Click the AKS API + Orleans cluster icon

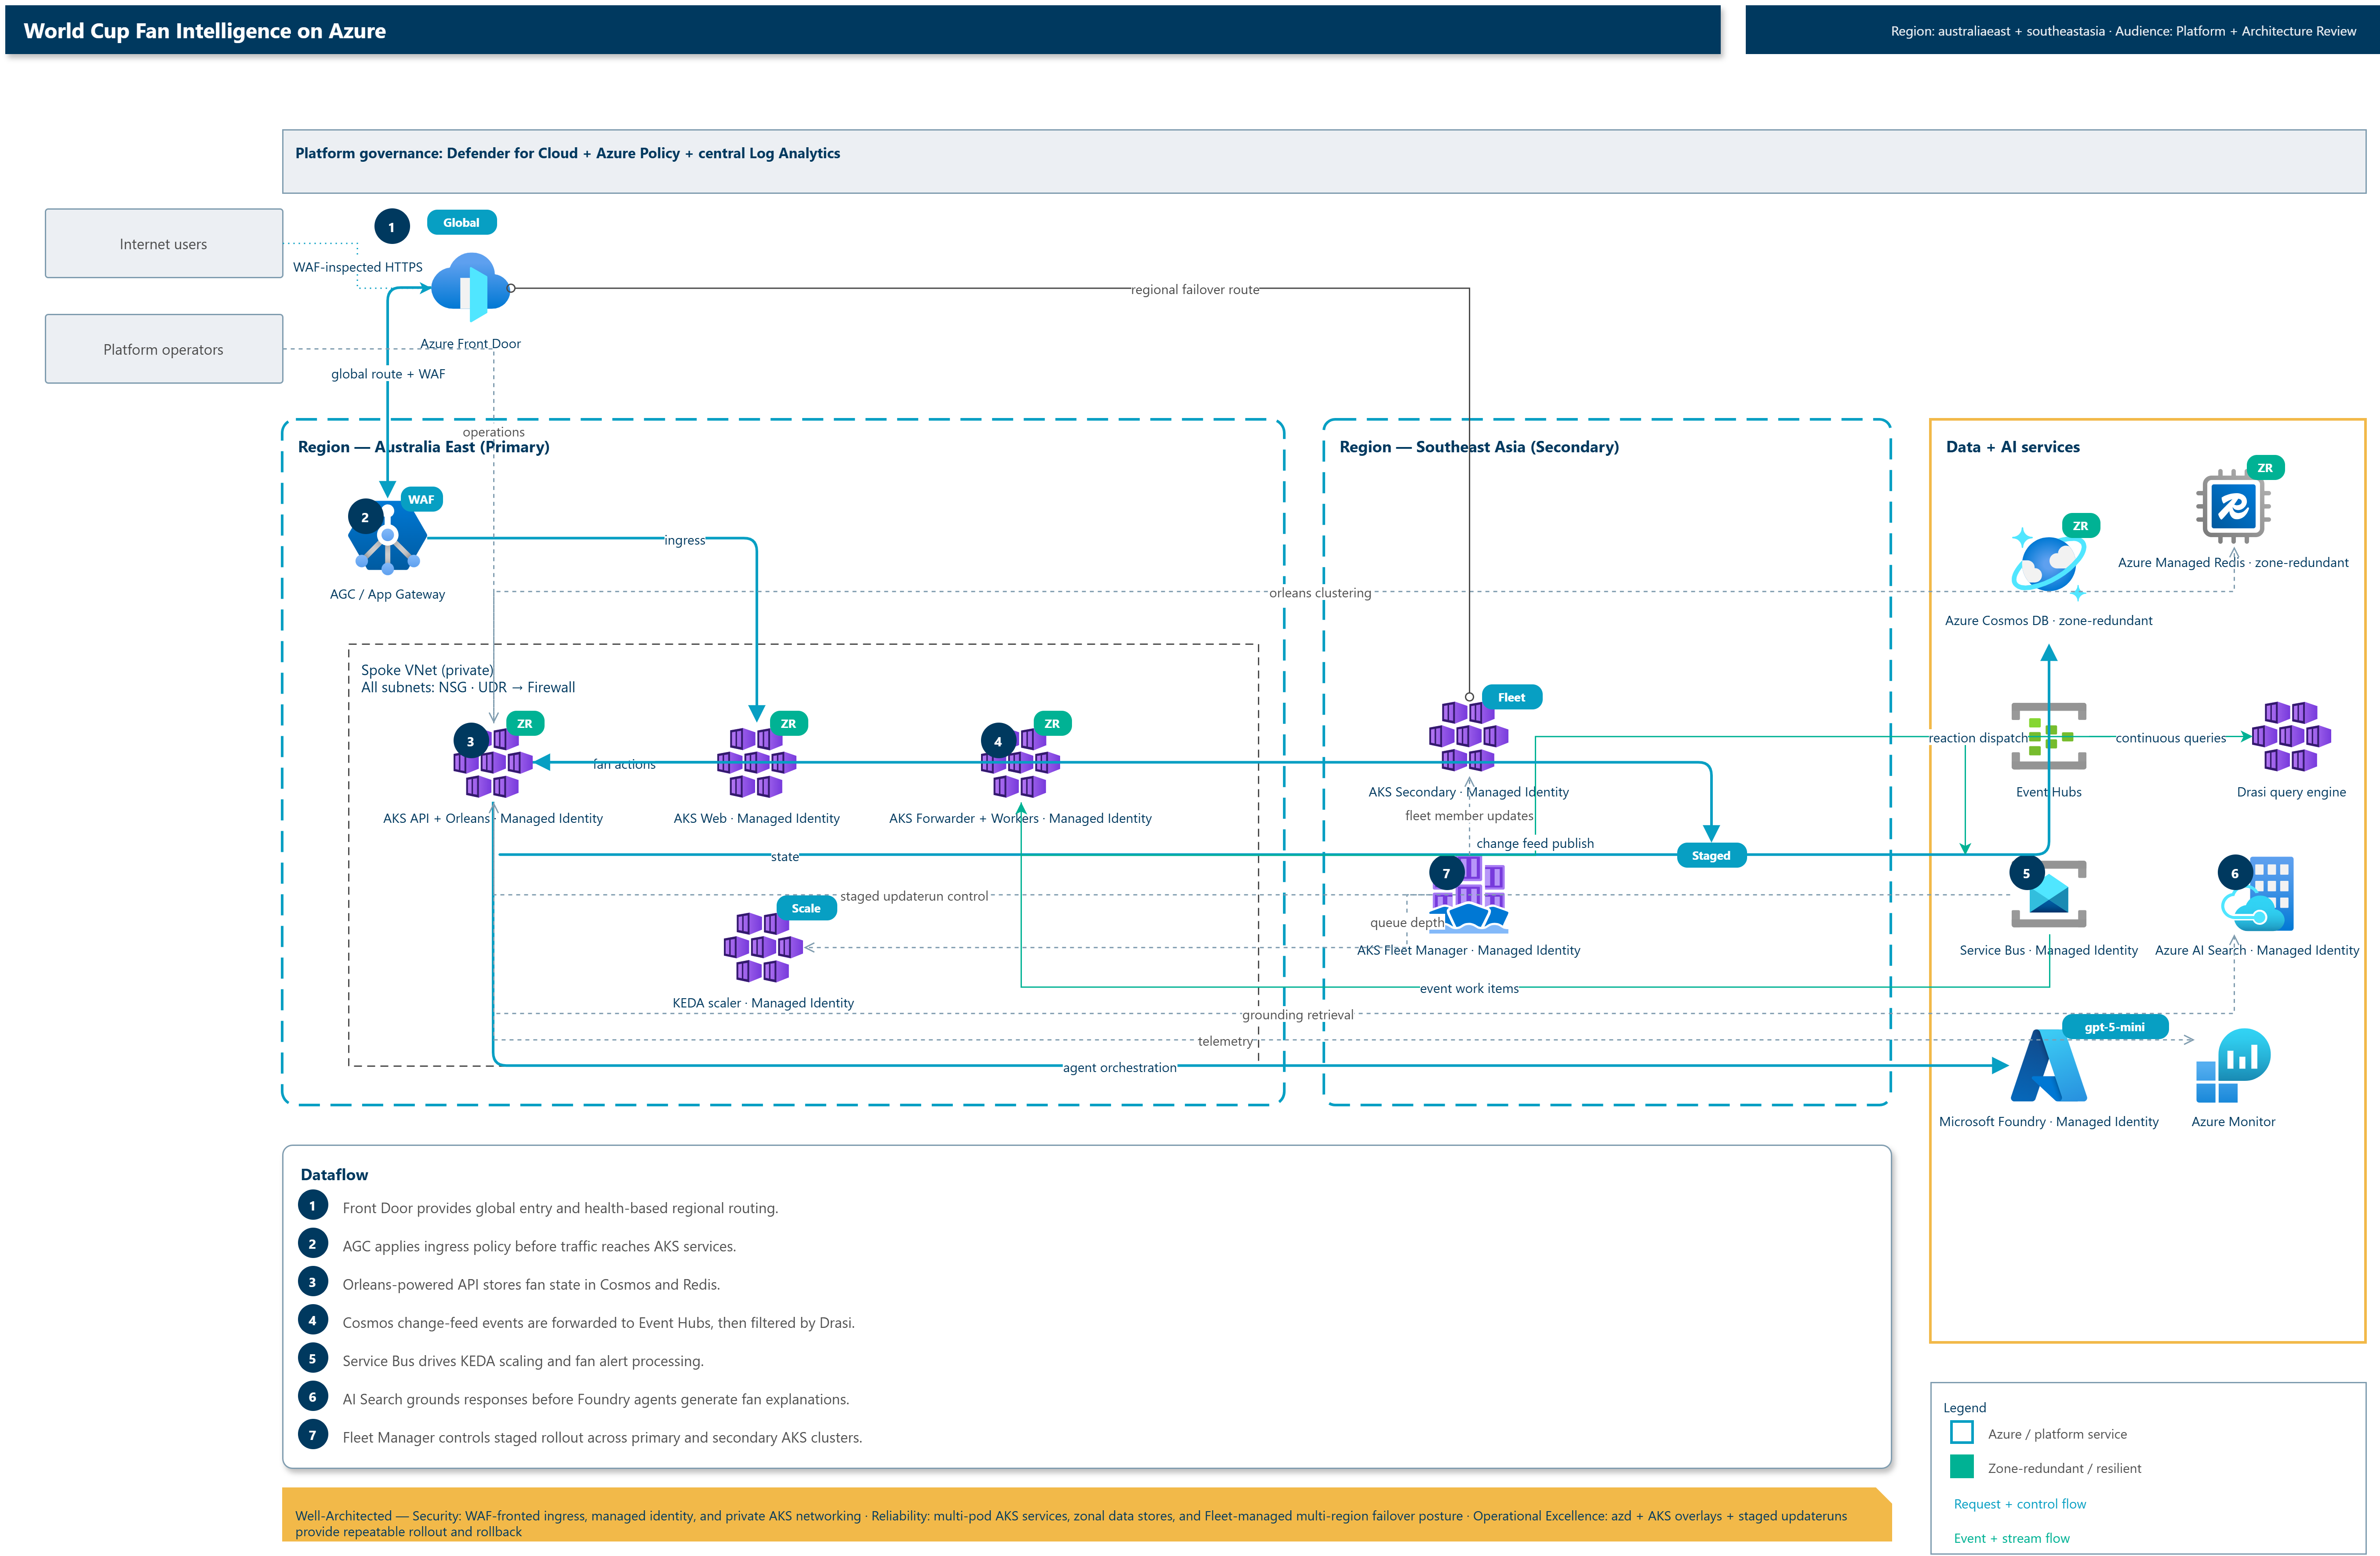tap(493, 762)
